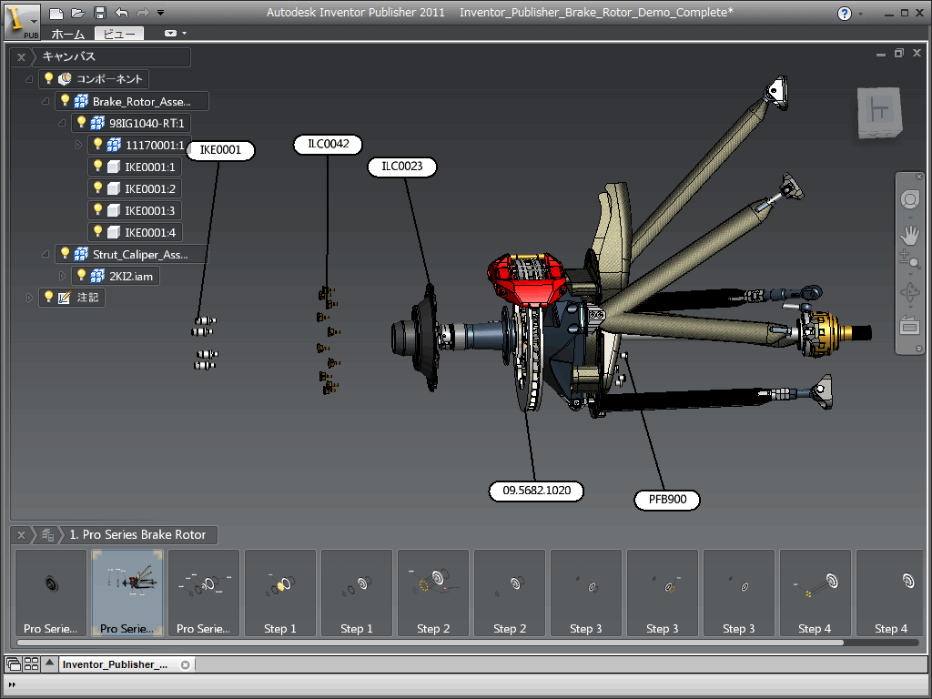Screen dimensions: 932x699
Task: Toggle visibility bulb for コンポーネント
Action: click(49, 78)
